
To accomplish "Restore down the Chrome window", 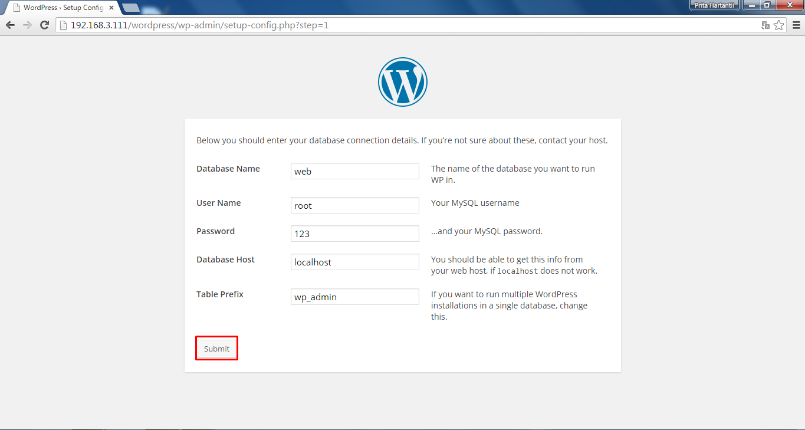I will [767, 5].
